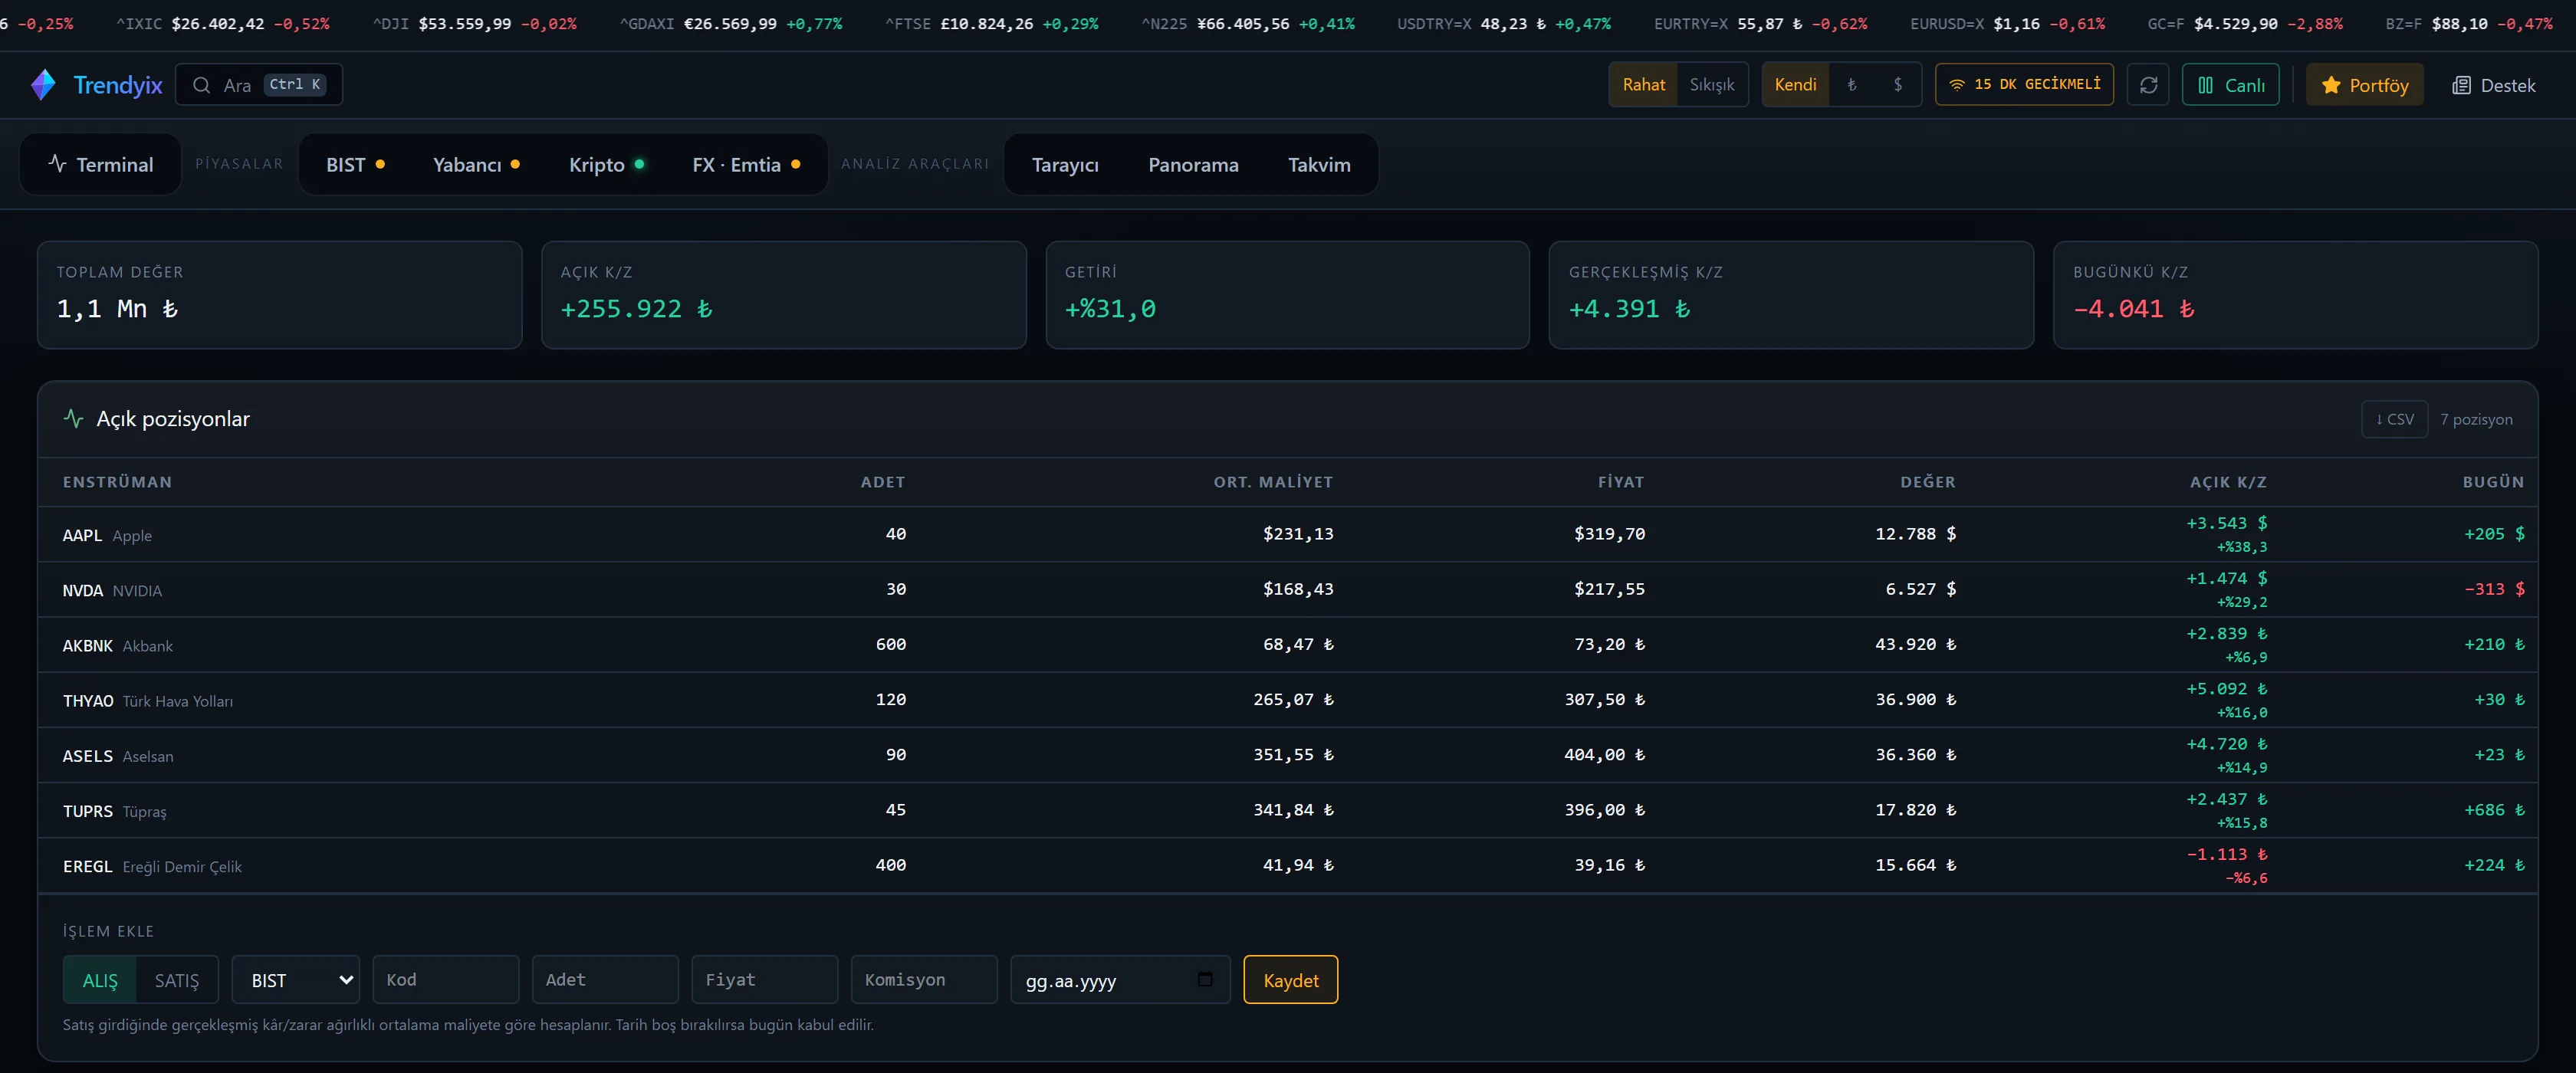The width and height of the screenshot is (2576, 1073).
Task: Open the Panorama tab
Action: (x=1193, y=164)
